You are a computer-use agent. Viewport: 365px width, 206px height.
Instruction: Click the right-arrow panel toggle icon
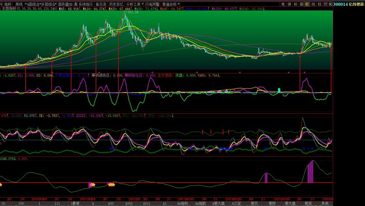coord(330,4)
